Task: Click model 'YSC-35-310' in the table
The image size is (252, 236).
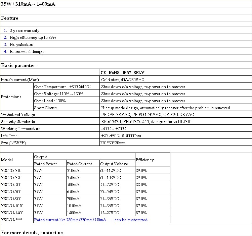Action: click(x=11, y=171)
